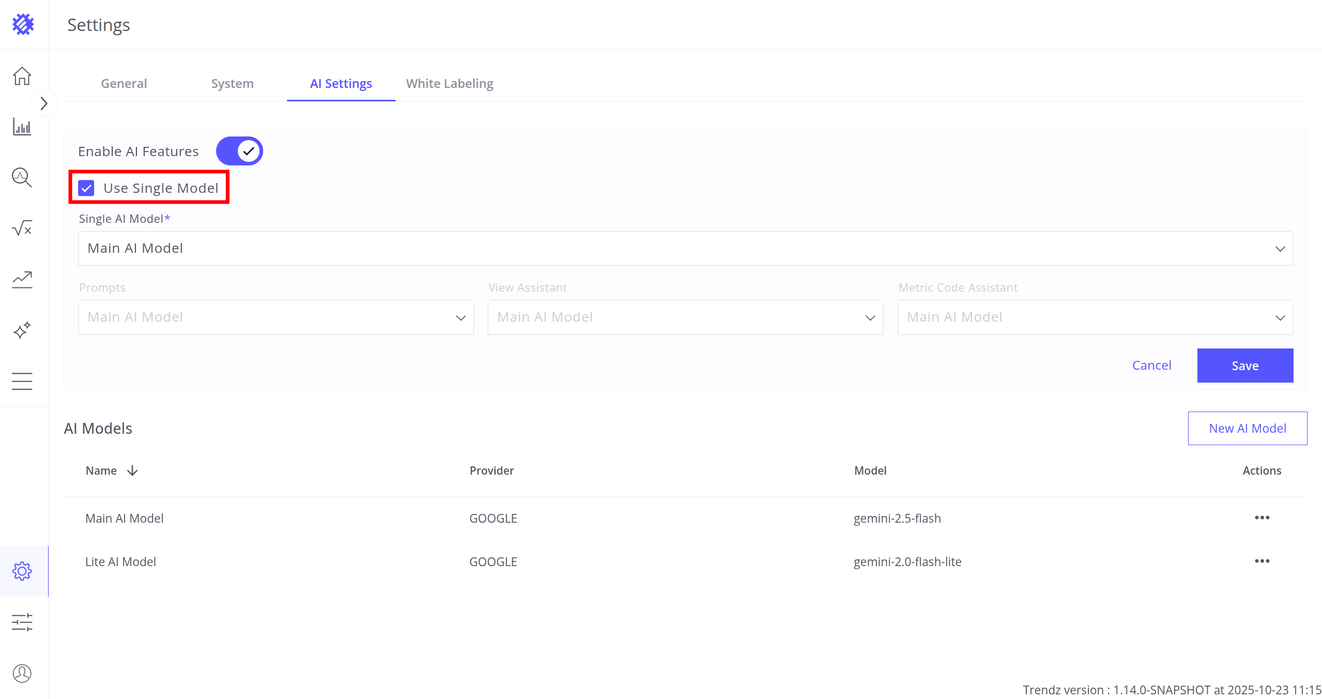1322x699 pixels.
Task: Open actions menu for Lite AI Model
Action: point(1262,561)
